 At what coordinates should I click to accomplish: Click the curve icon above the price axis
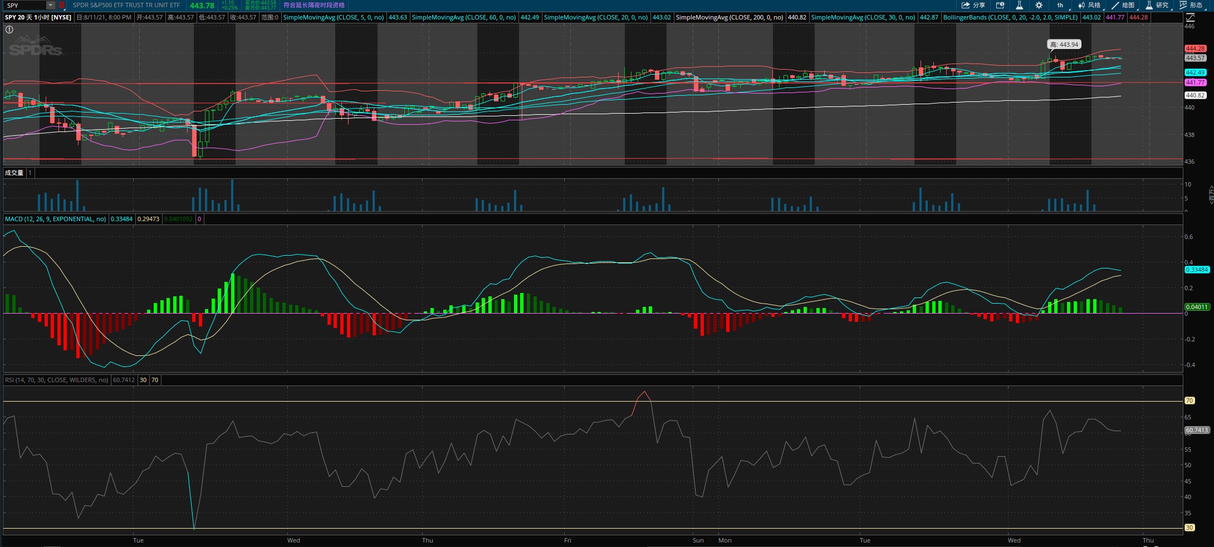[1190, 17]
